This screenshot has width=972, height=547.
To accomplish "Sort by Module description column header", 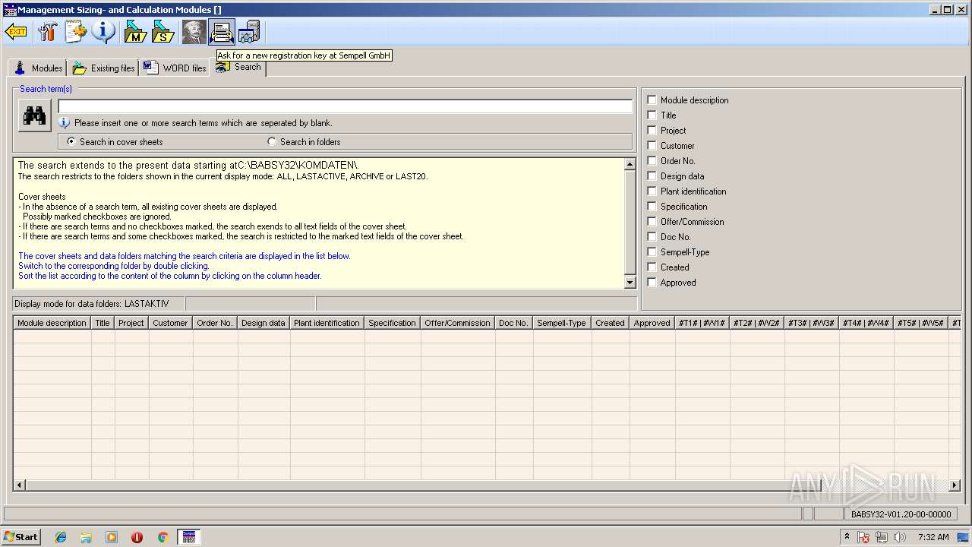I will point(52,323).
